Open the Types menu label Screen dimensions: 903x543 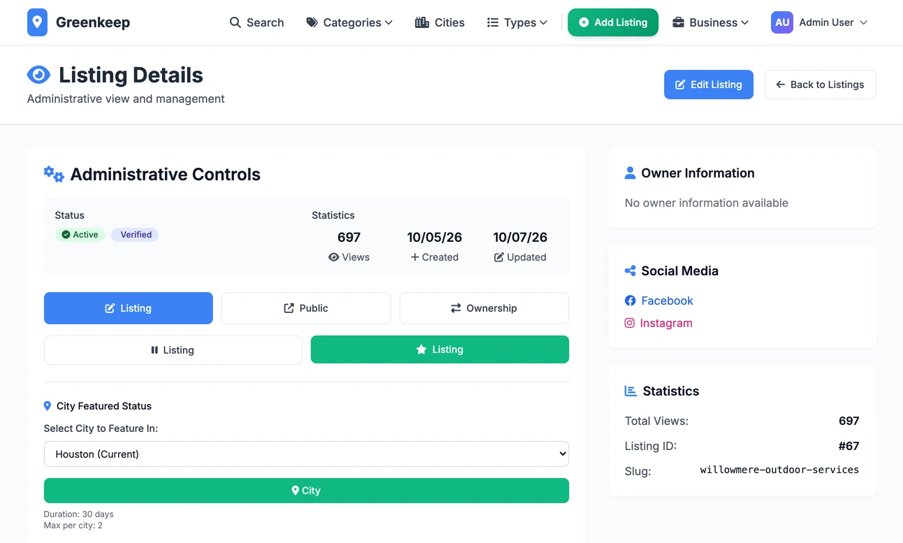(520, 22)
